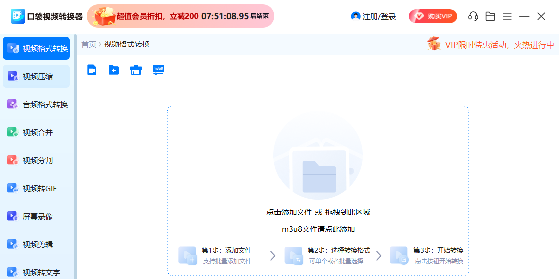This screenshot has height=279, width=559.
Task: Switch to 音频格式转换 in sidebar
Action: coord(36,105)
